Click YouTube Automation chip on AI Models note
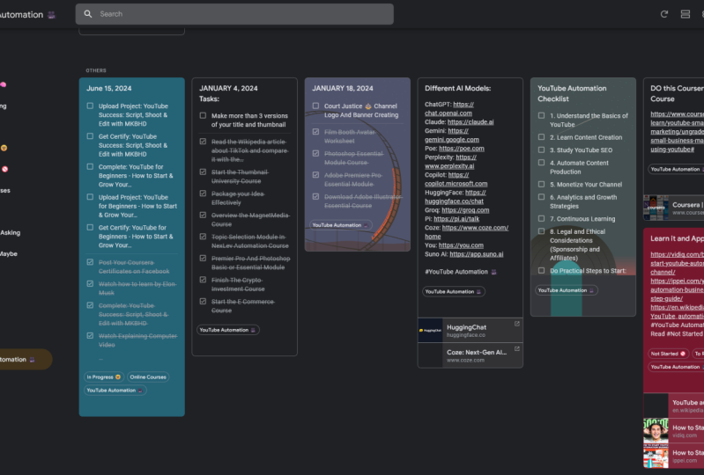The height and width of the screenshot is (475, 704). click(454, 291)
